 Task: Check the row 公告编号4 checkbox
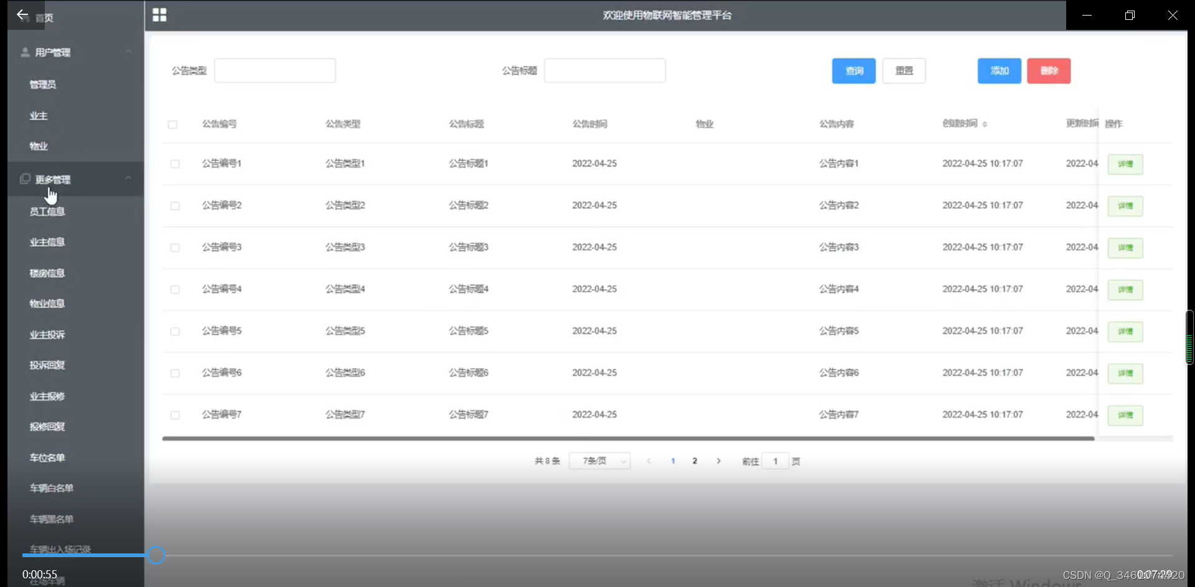pos(175,290)
